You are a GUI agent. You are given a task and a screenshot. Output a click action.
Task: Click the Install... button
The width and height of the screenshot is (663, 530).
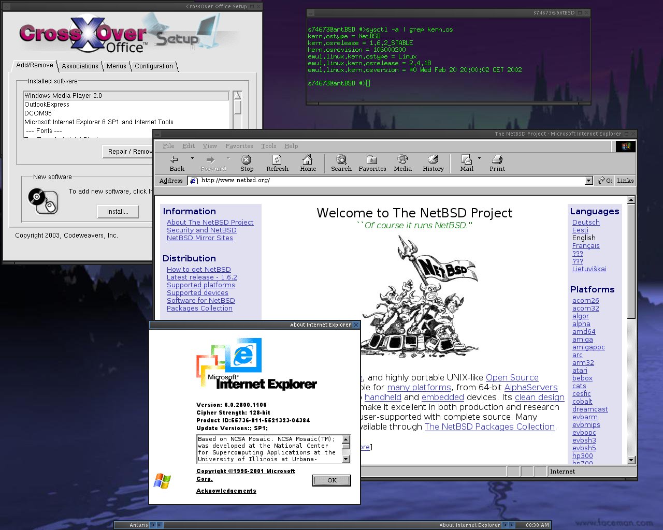pyautogui.click(x=118, y=212)
